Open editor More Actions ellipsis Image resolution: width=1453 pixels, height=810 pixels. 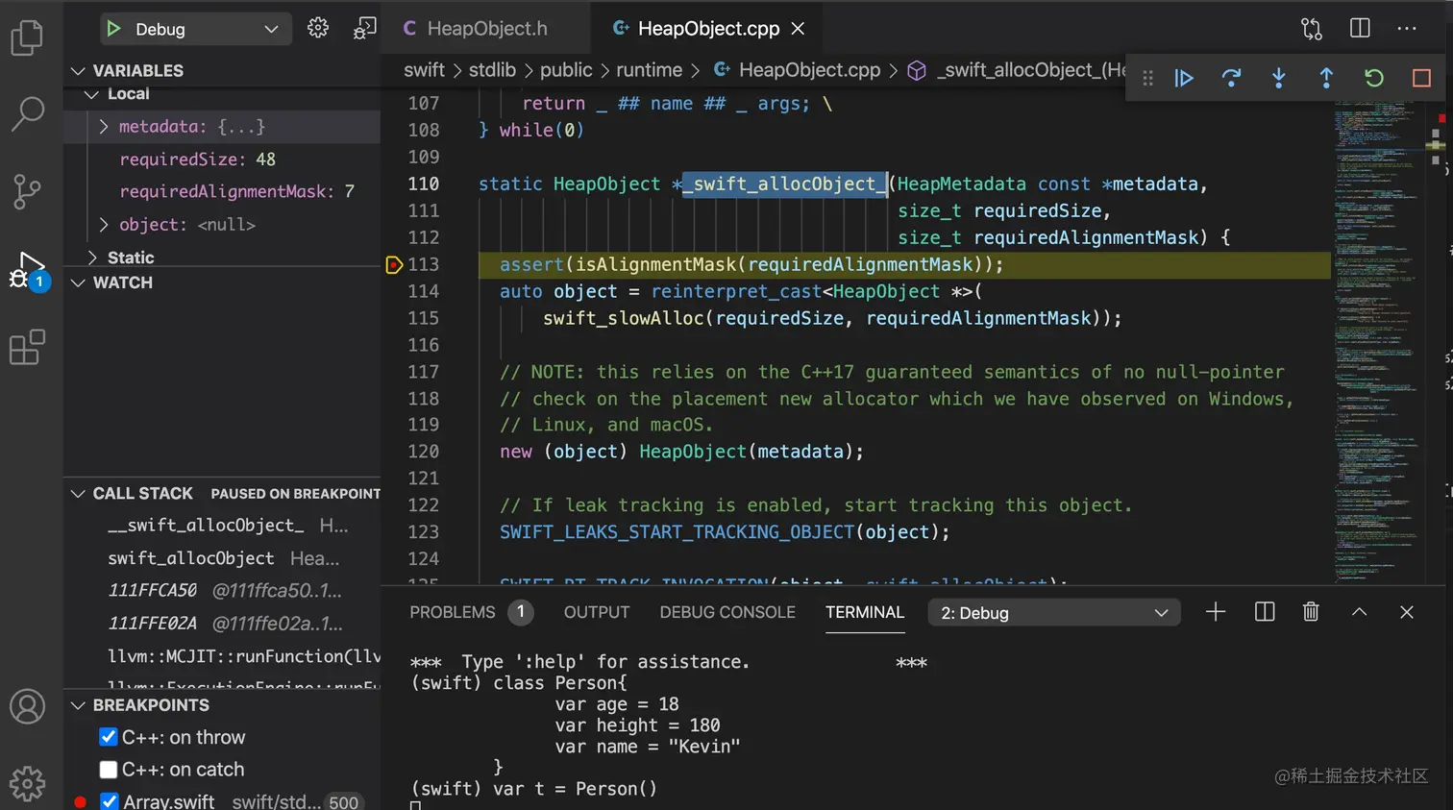[x=1407, y=29]
